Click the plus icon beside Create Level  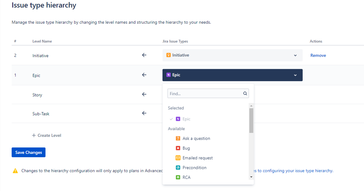pyautogui.click(x=34, y=135)
